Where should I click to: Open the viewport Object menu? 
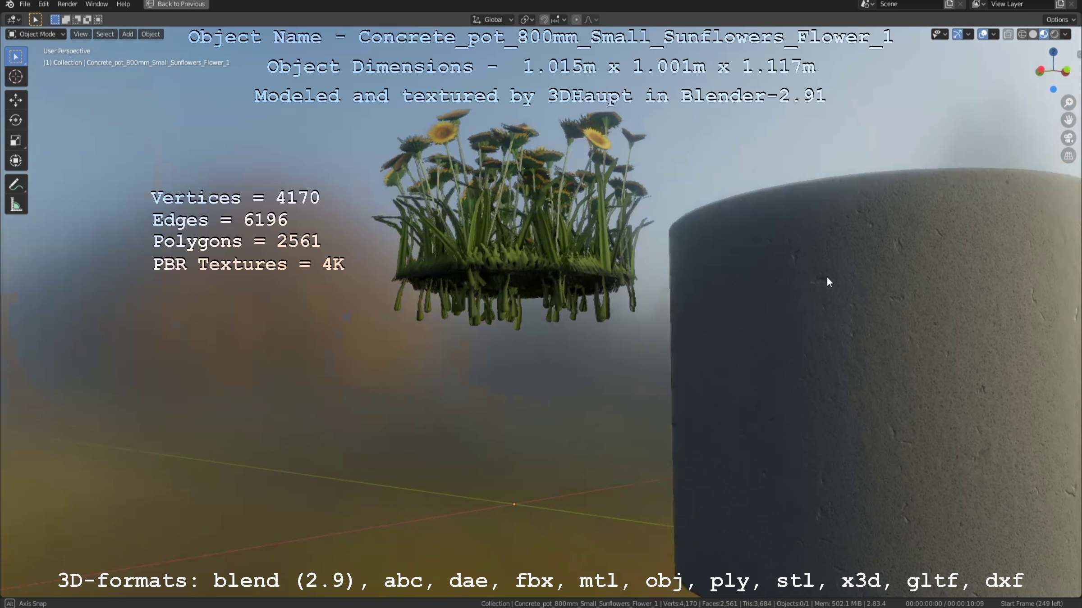pyautogui.click(x=151, y=34)
